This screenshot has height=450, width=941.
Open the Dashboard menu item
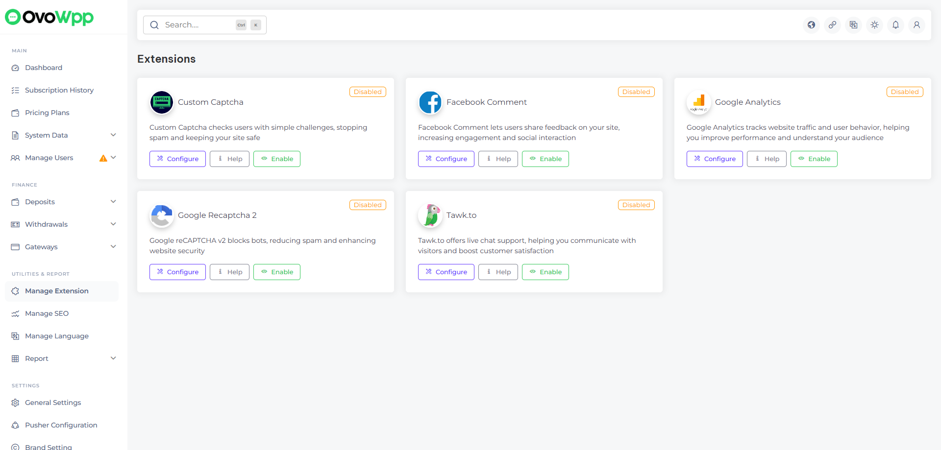[44, 68]
